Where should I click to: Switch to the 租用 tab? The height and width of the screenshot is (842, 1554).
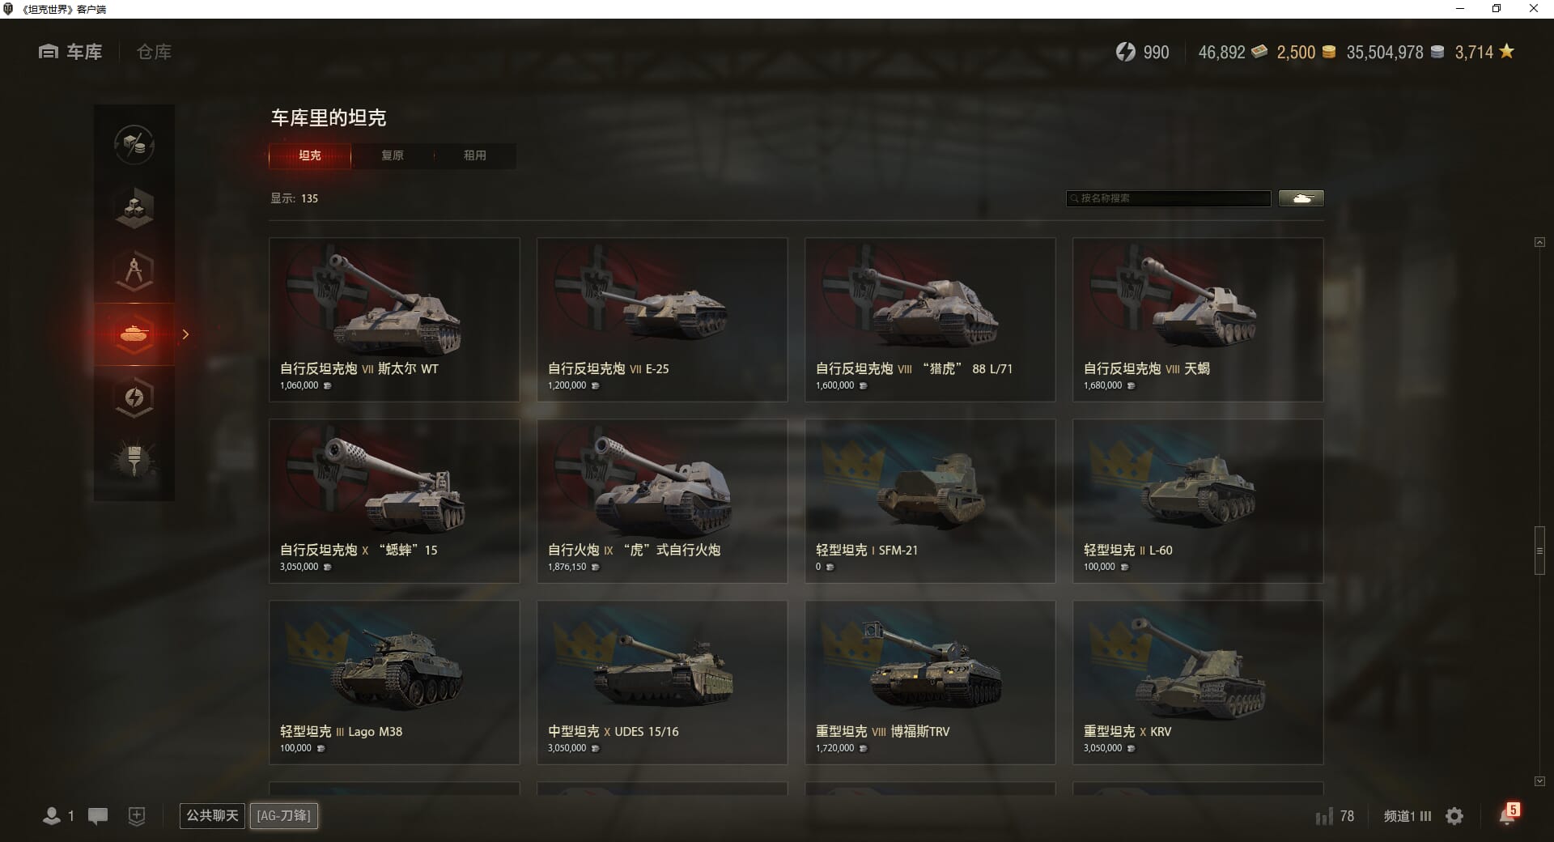point(475,155)
